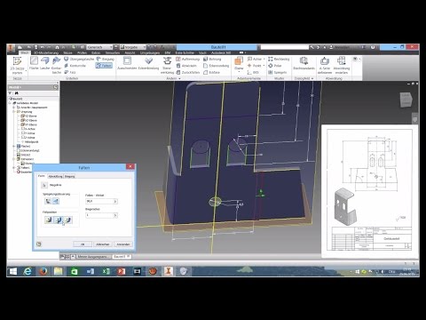Click the Auftrennung rip tool
This screenshot has height=320, width=426.
[x=188, y=60]
